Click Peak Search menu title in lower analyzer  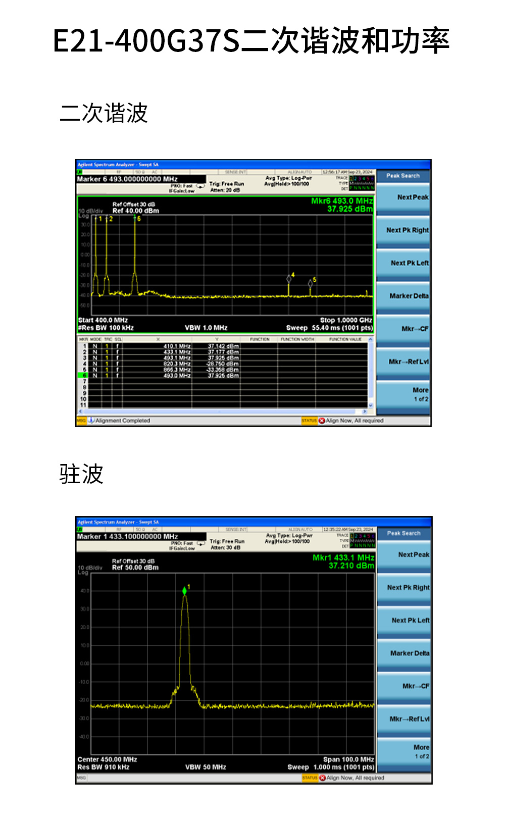click(403, 533)
